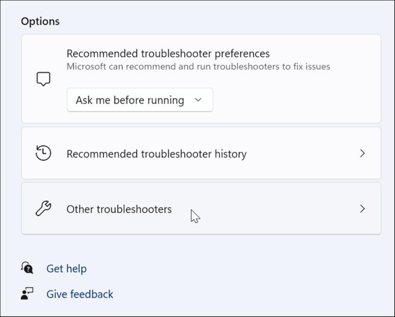Expand chevron on Other troubleshooters row

coord(362,209)
